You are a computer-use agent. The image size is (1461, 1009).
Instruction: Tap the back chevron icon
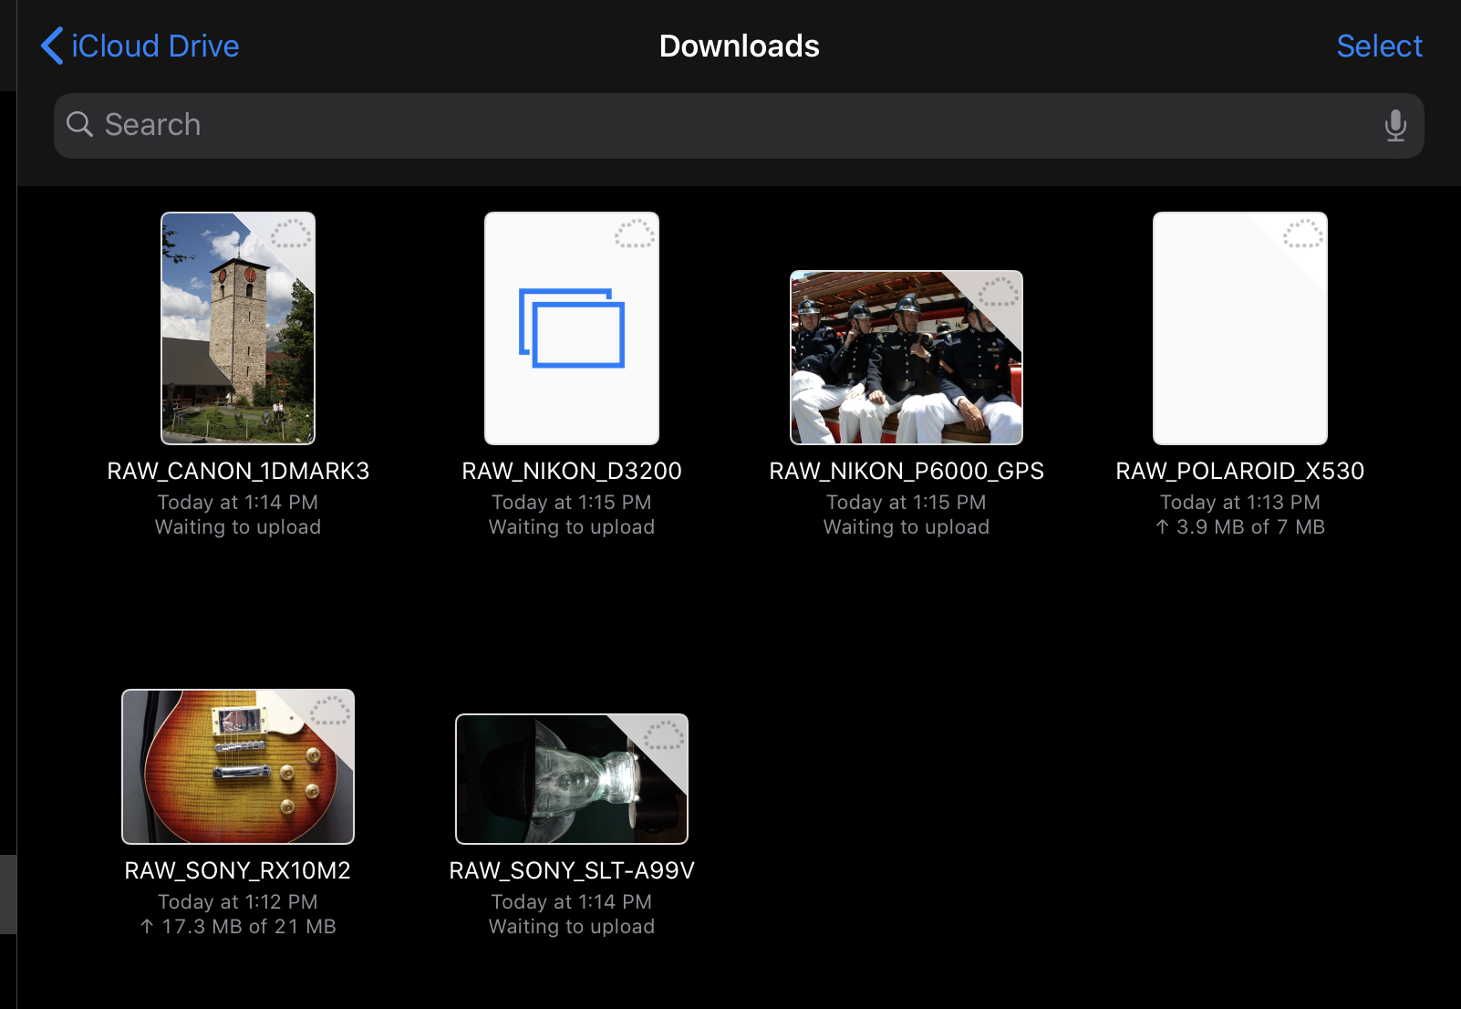point(52,46)
